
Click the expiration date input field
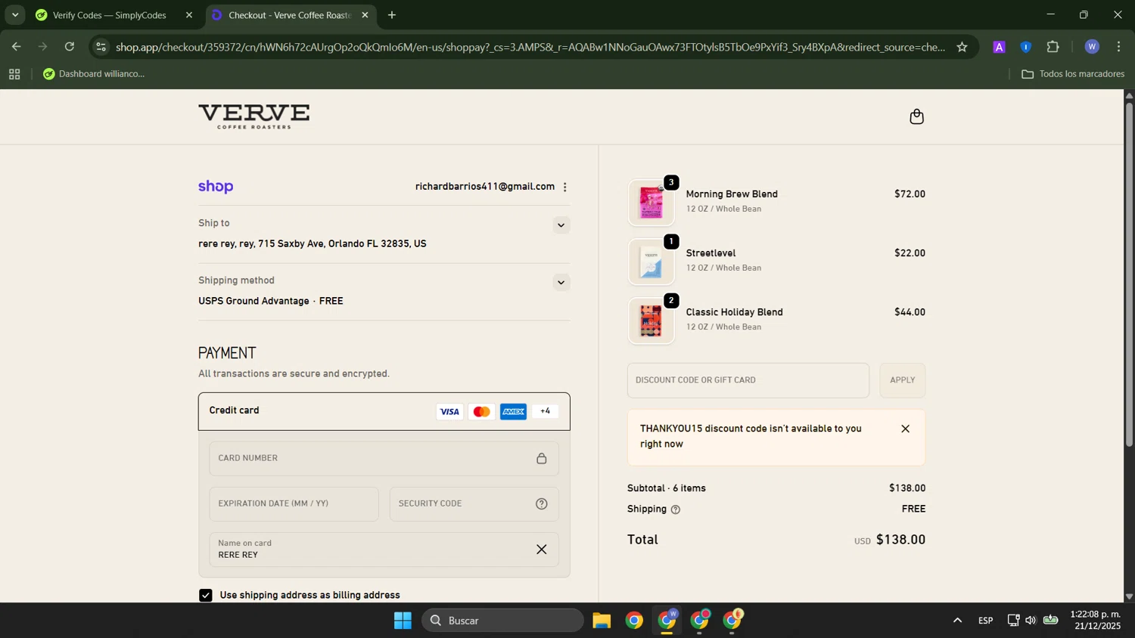[x=294, y=504]
